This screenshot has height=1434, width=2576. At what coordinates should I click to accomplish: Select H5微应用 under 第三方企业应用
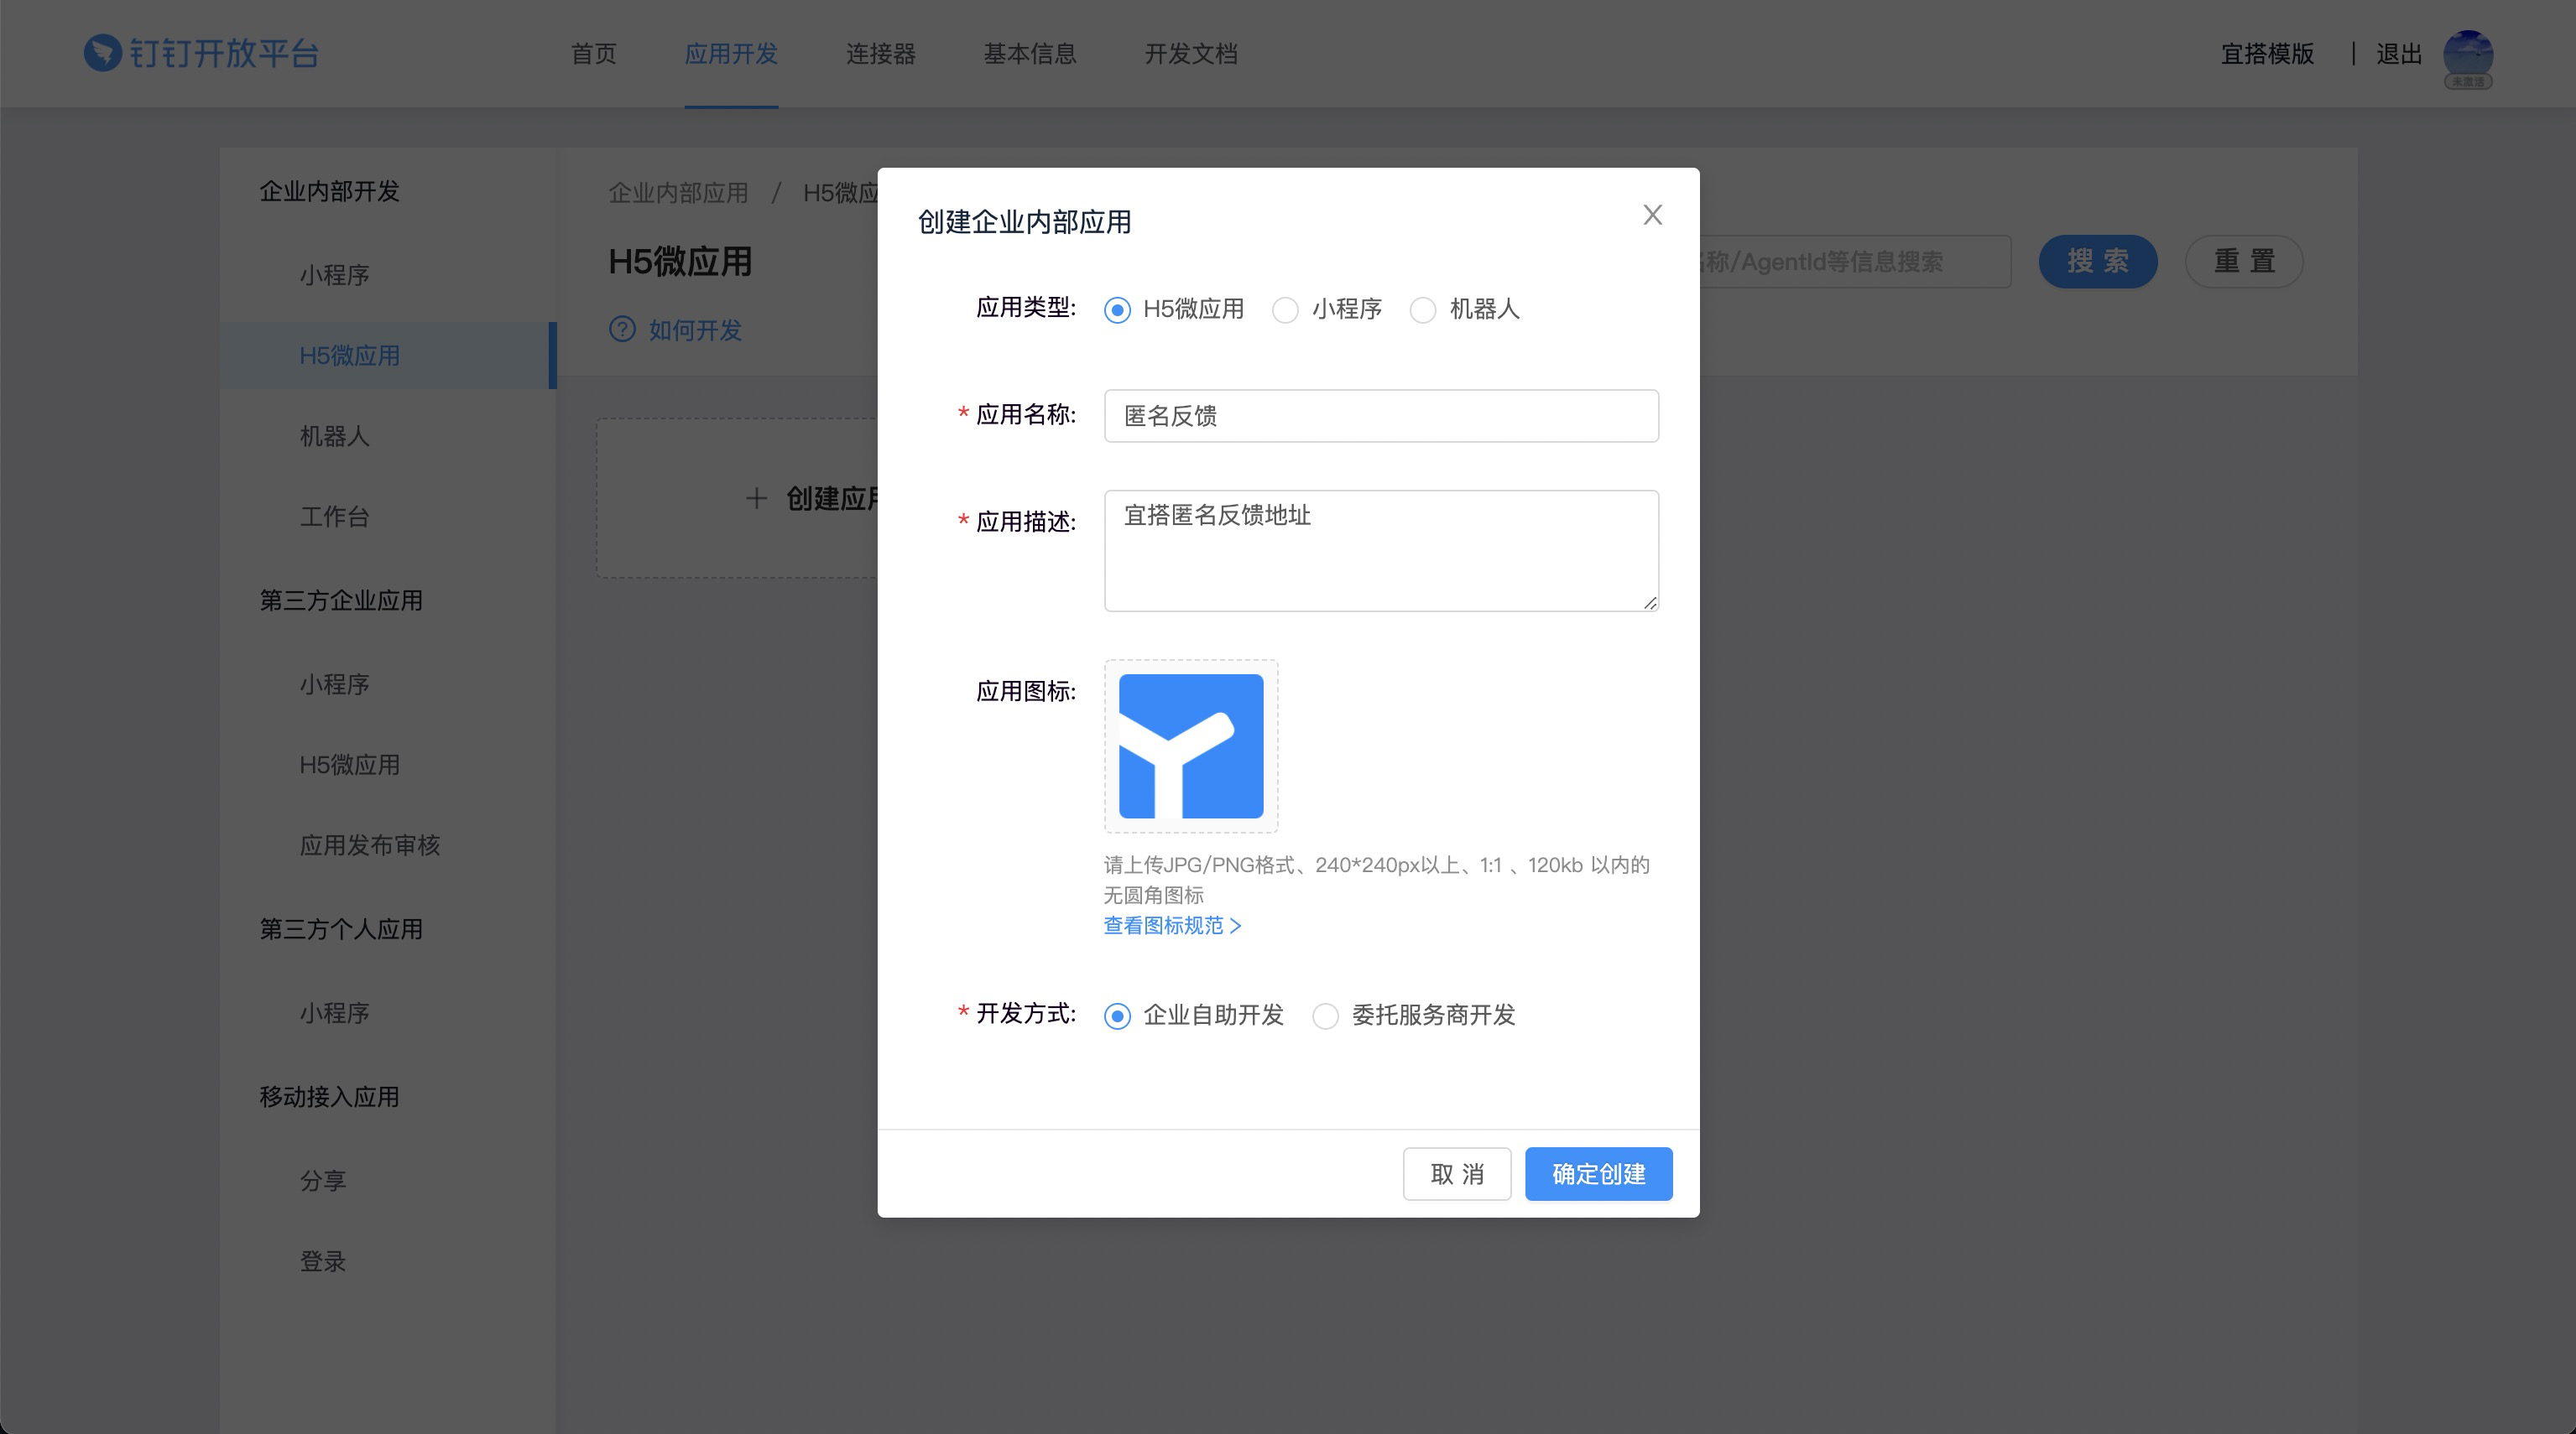[x=349, y=765]
